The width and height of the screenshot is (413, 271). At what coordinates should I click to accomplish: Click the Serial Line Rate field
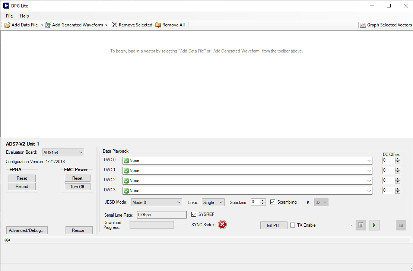pyautogui.click(x=162, y=215)
